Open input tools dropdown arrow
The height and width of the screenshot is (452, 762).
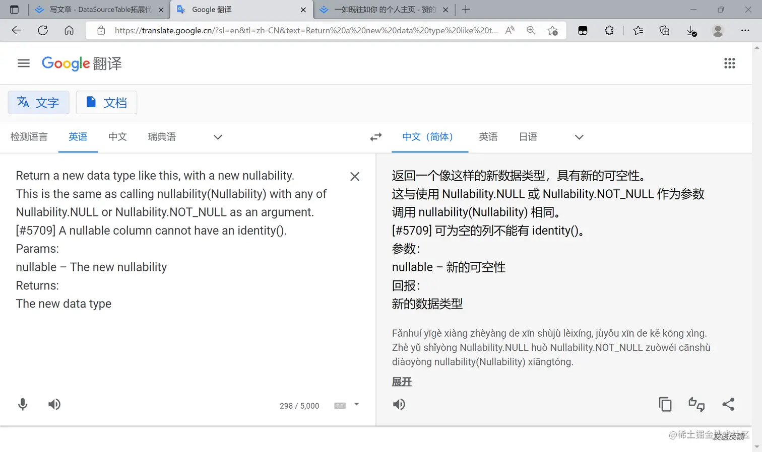pos(356,404)
